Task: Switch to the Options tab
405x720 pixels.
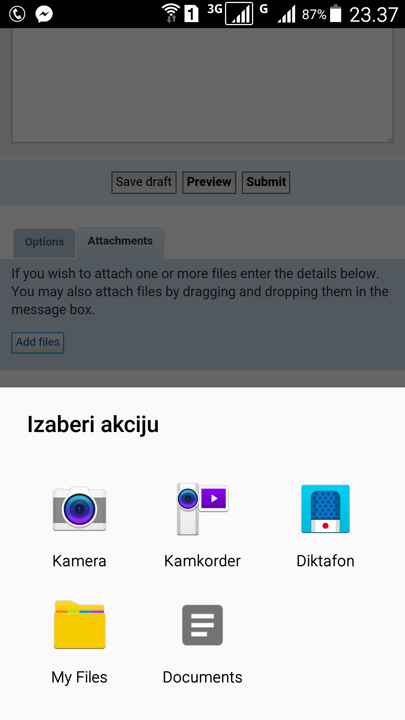Action: tap(44, 242)
